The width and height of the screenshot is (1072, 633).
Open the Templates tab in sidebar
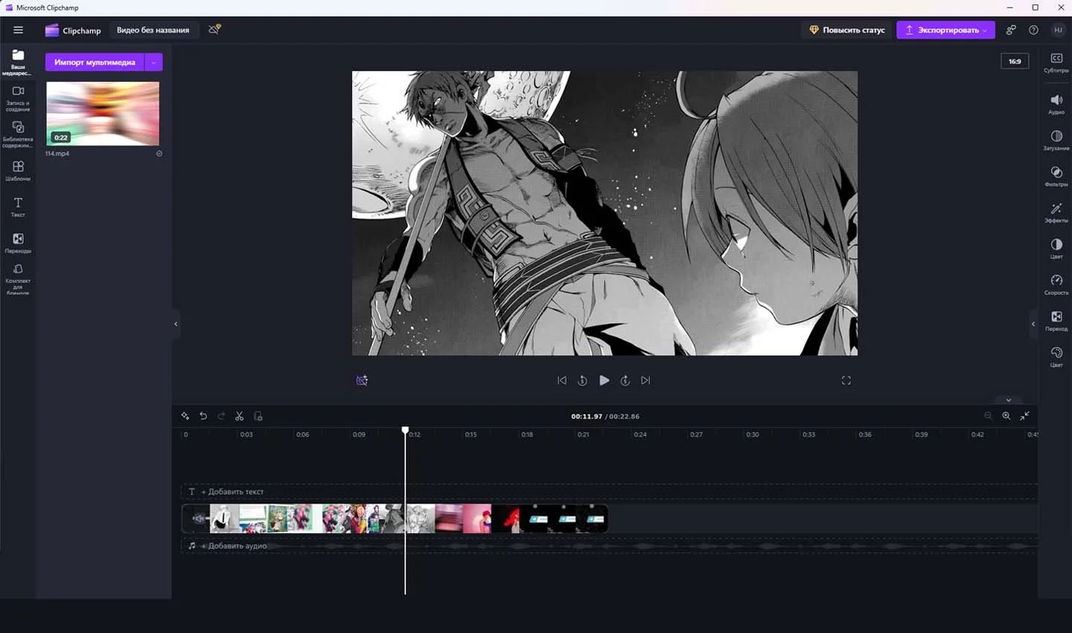[18, 171]
